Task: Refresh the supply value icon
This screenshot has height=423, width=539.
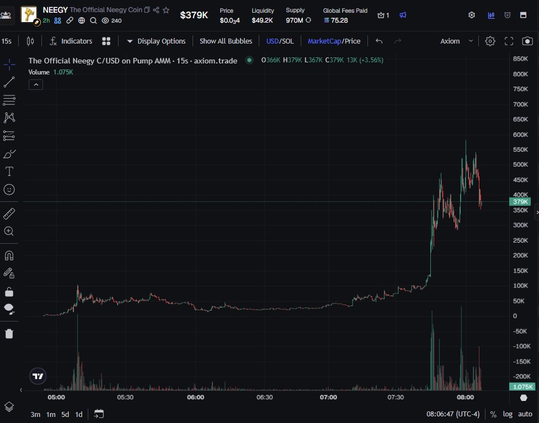Action: pos(308,20)
